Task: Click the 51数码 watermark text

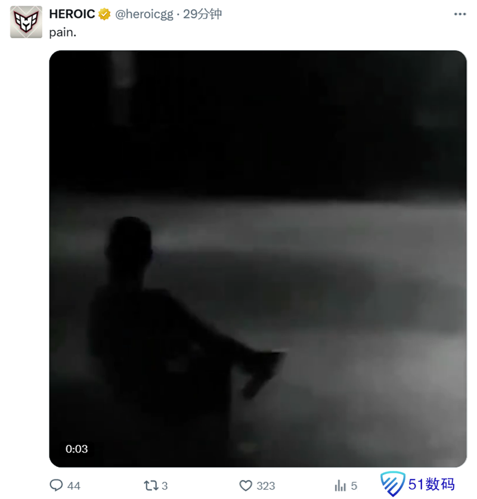Action: pos(431,483)
